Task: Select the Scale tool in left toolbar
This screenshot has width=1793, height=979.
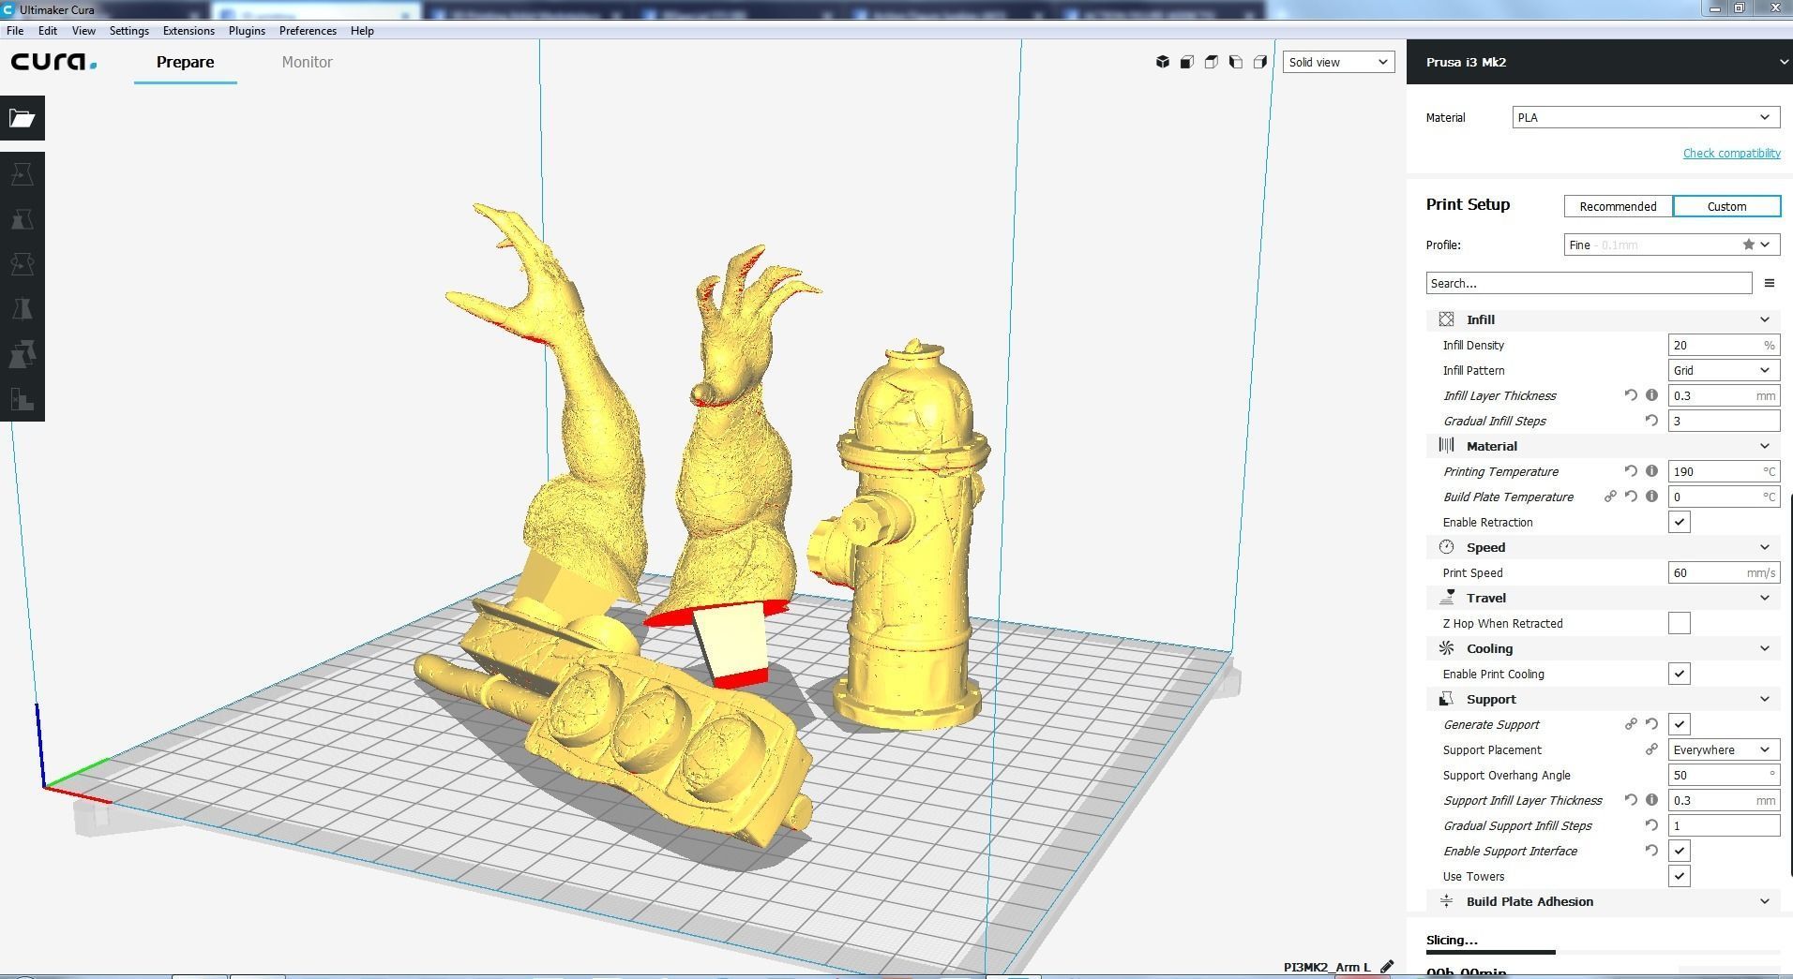Action: (x=23, y=219)
